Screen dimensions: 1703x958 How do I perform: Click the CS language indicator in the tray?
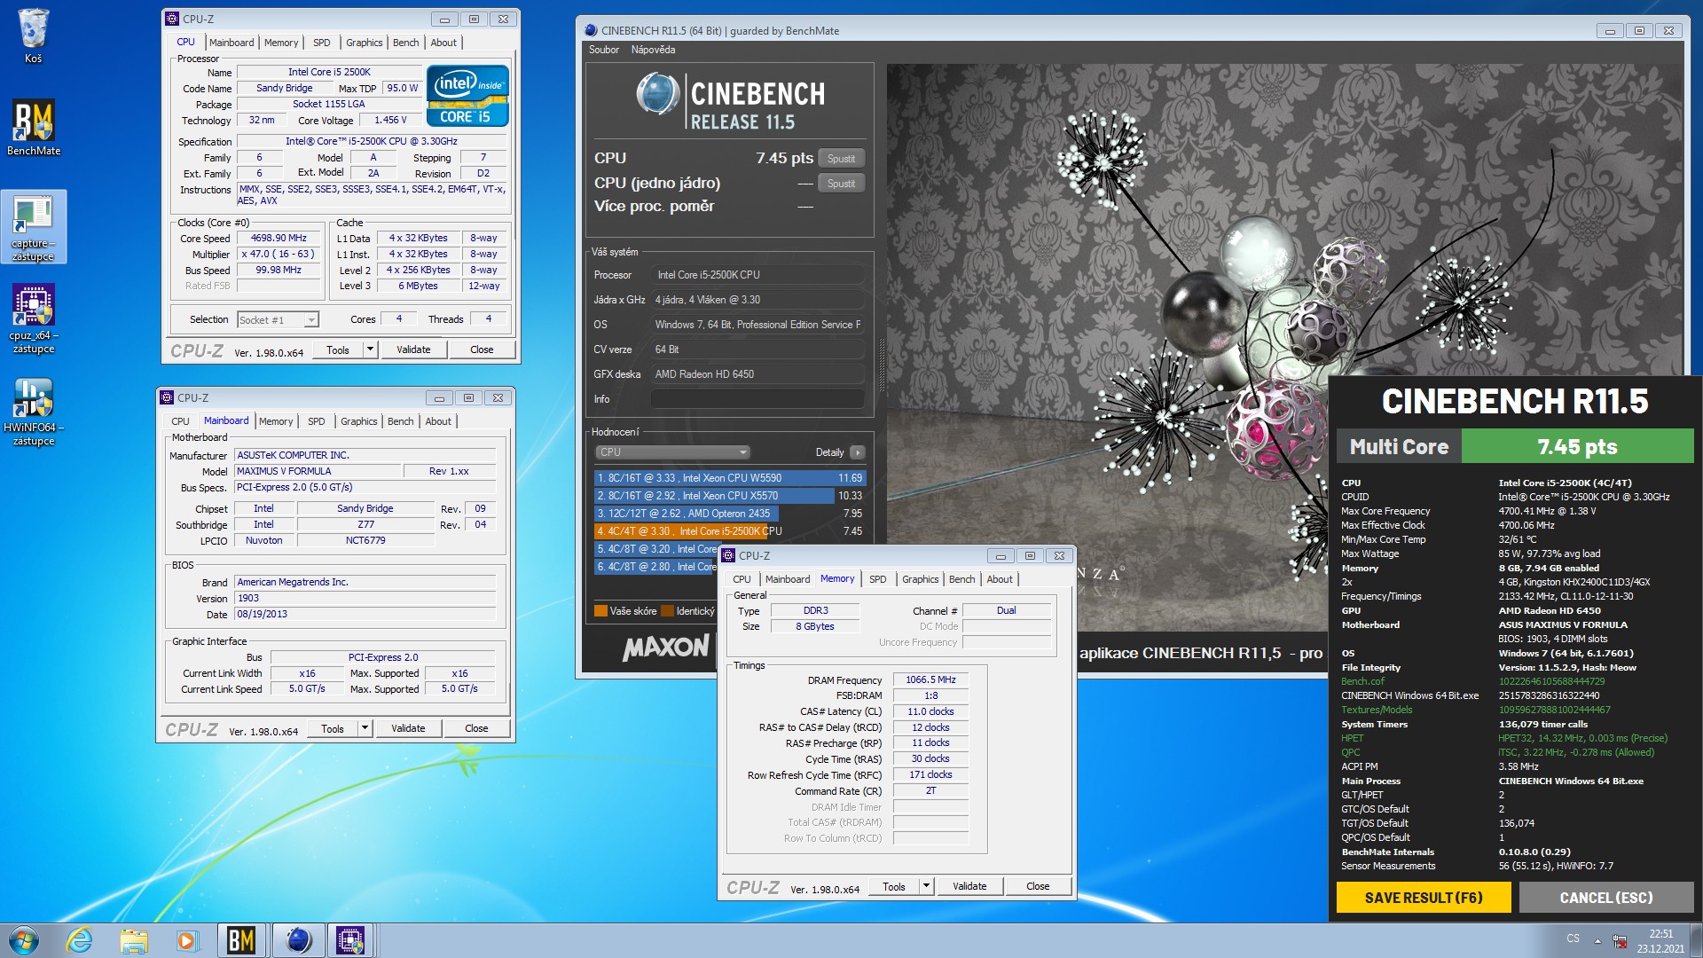tap(1573, 938)
